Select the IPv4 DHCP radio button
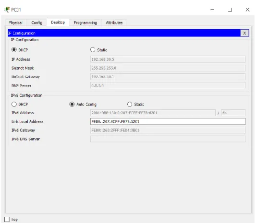 click(x=14, y=49)
